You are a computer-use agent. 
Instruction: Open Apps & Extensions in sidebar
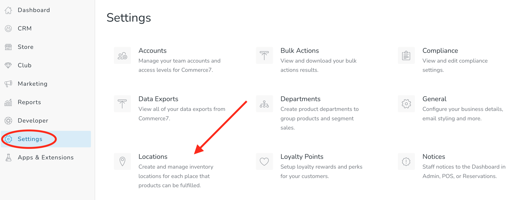click(46, 158)
